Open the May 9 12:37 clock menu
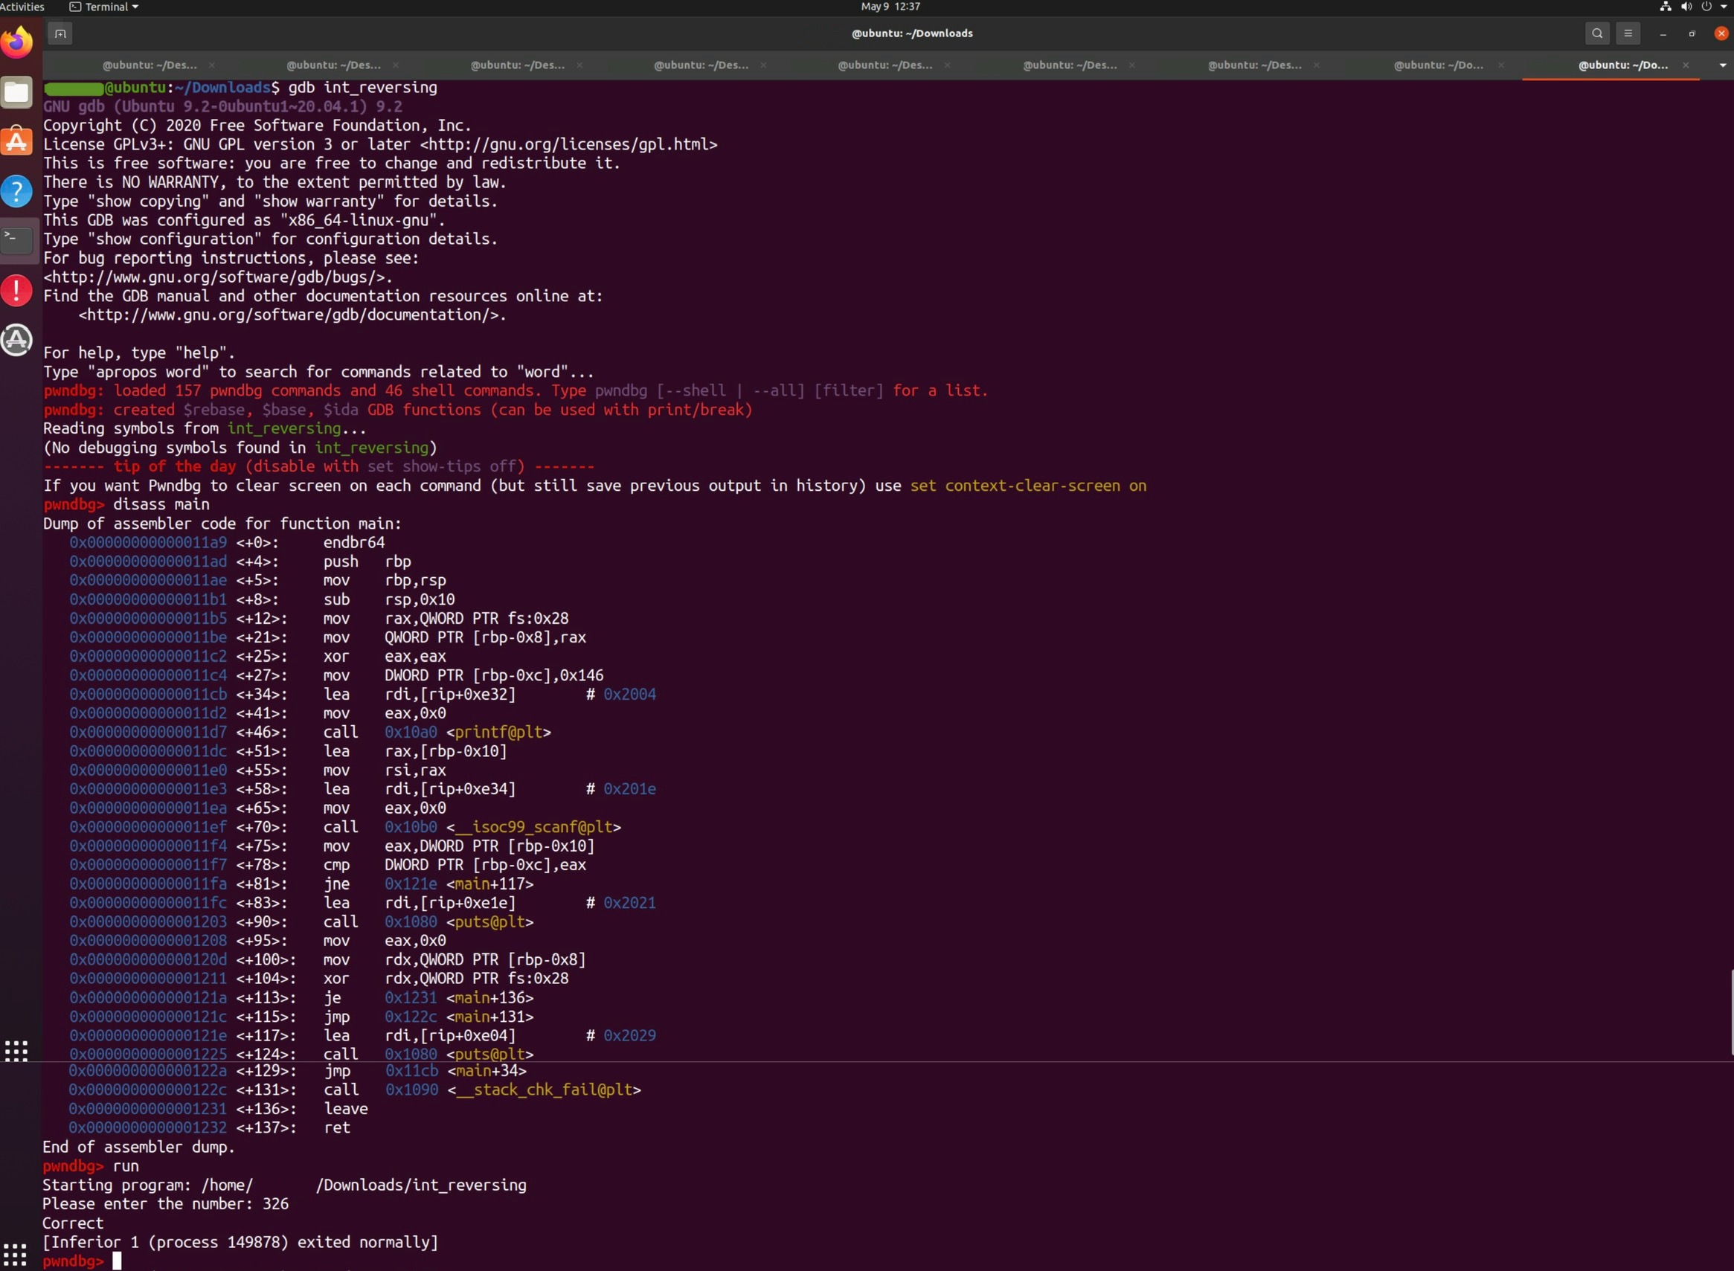This screenshot has height=1271, width=1734. pos(890,7)
